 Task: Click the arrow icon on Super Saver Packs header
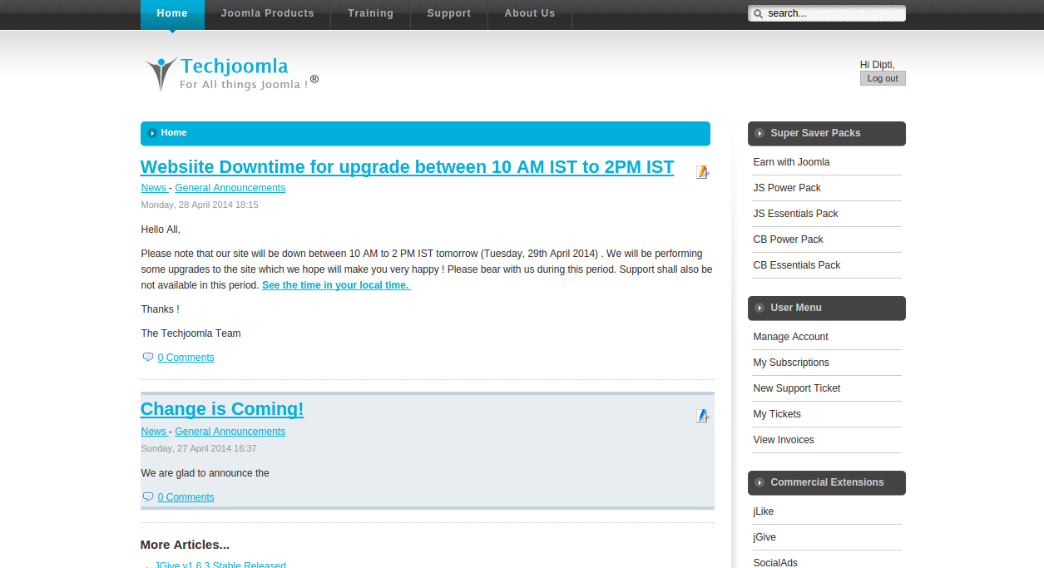coord(759,133)
